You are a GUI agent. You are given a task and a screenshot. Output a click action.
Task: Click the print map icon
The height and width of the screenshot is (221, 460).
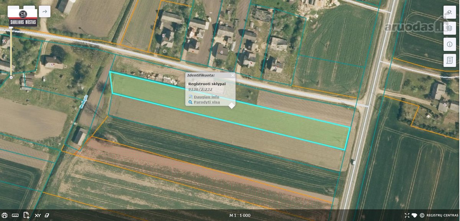5,215
